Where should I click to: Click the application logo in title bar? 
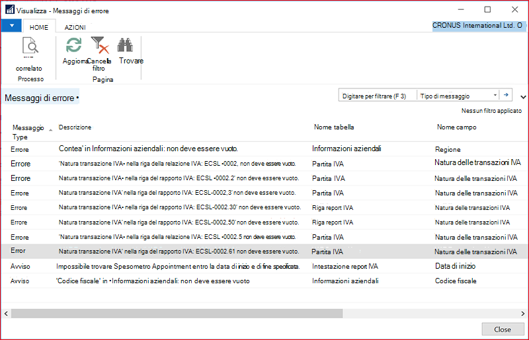click(x=10, y=9)
